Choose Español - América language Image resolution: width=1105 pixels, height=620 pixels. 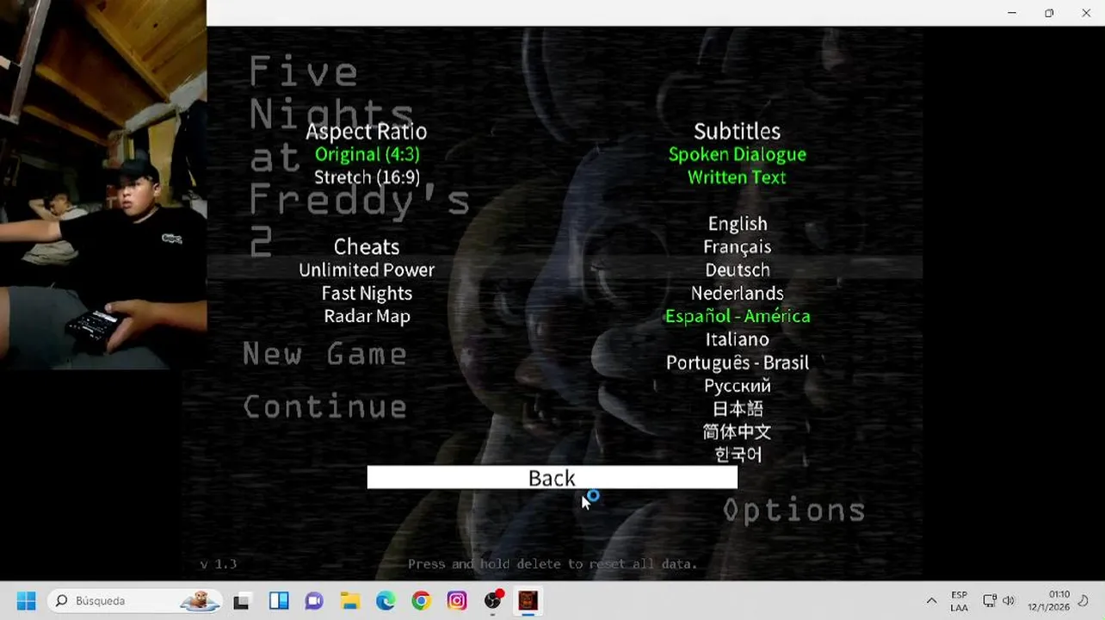tap(738, 316)
